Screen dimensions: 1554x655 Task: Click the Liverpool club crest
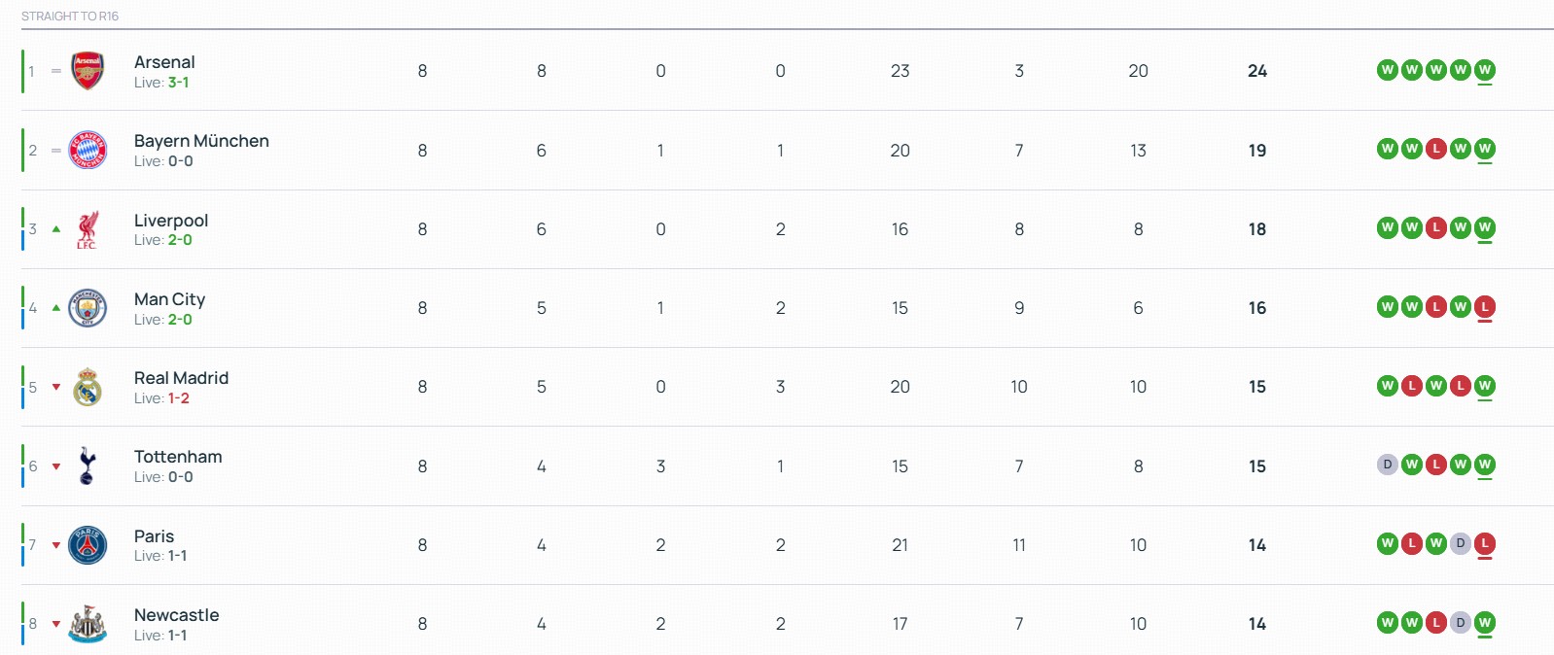88,229
